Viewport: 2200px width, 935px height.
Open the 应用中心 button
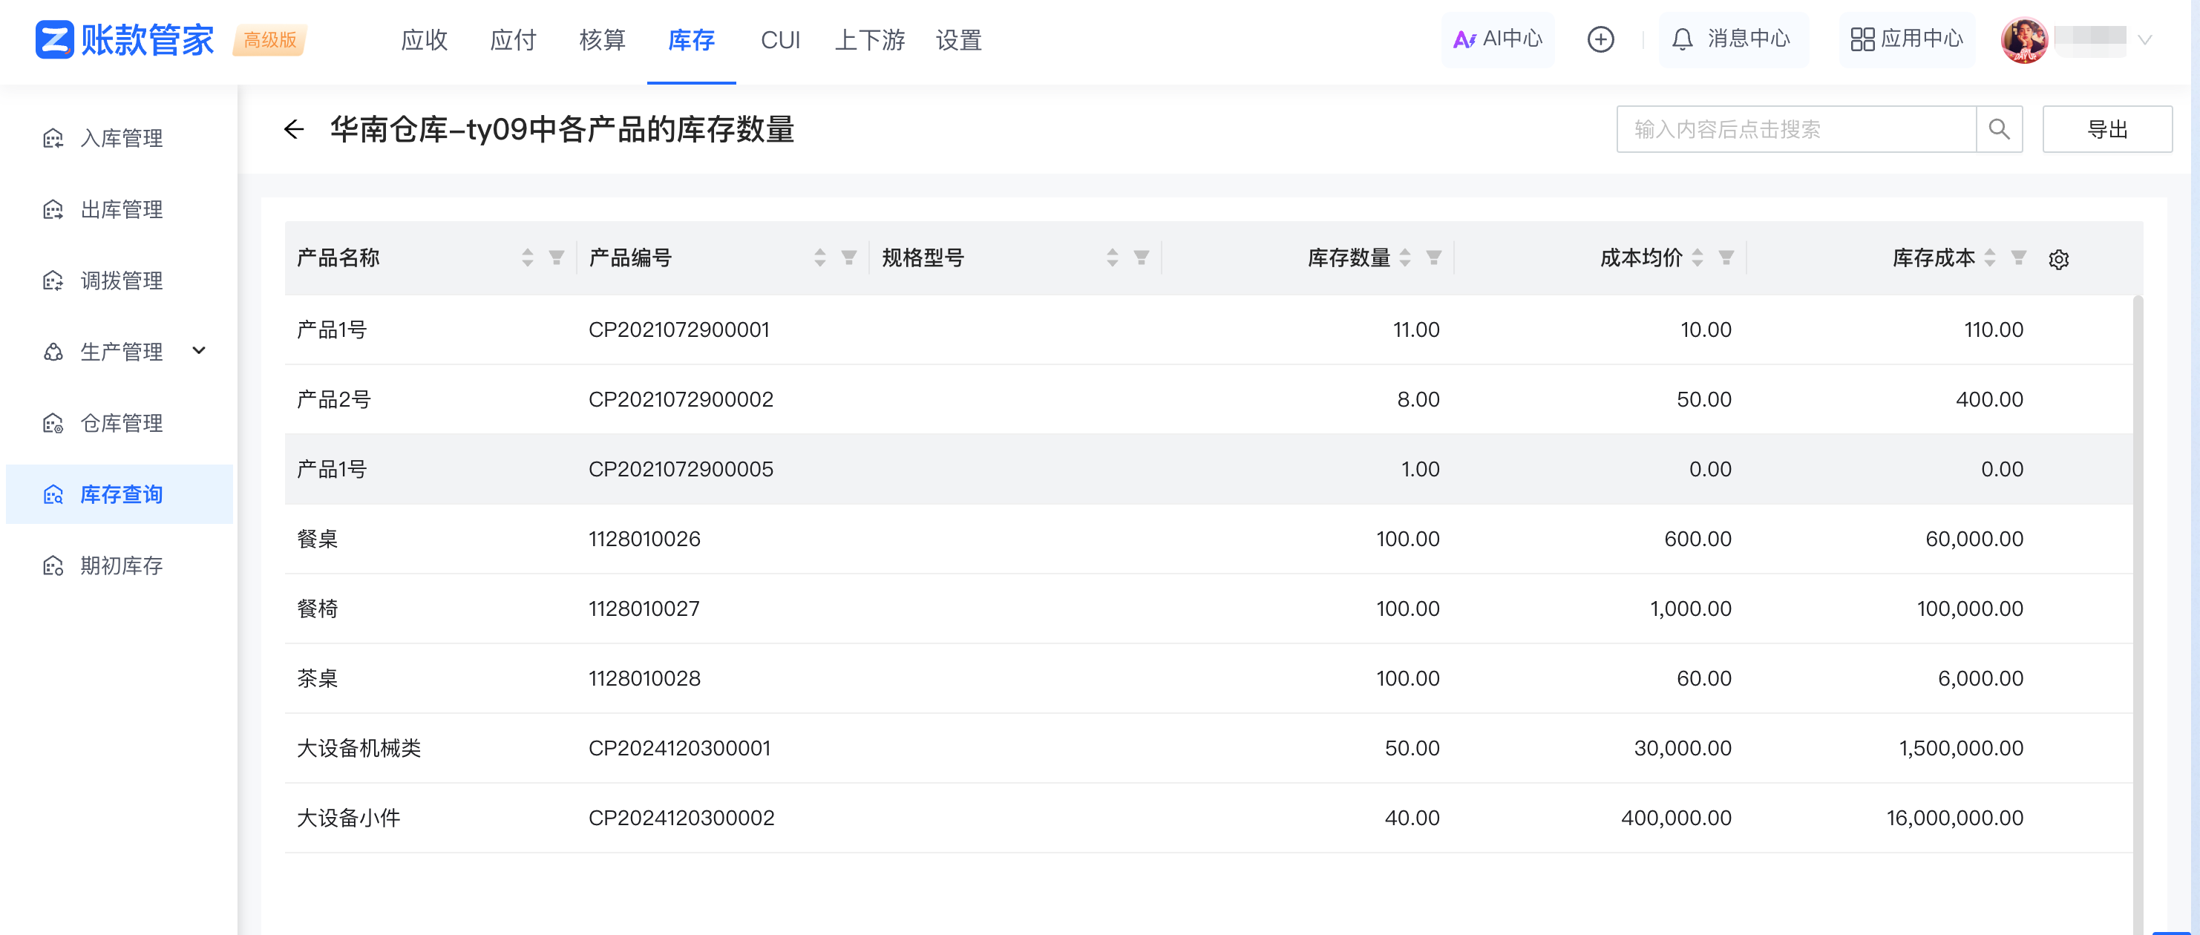click(1906, 39)
